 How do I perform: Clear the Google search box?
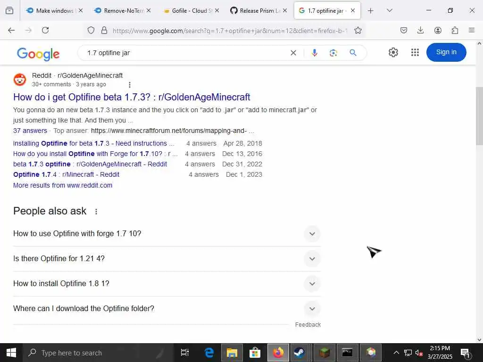pos(293,53)
